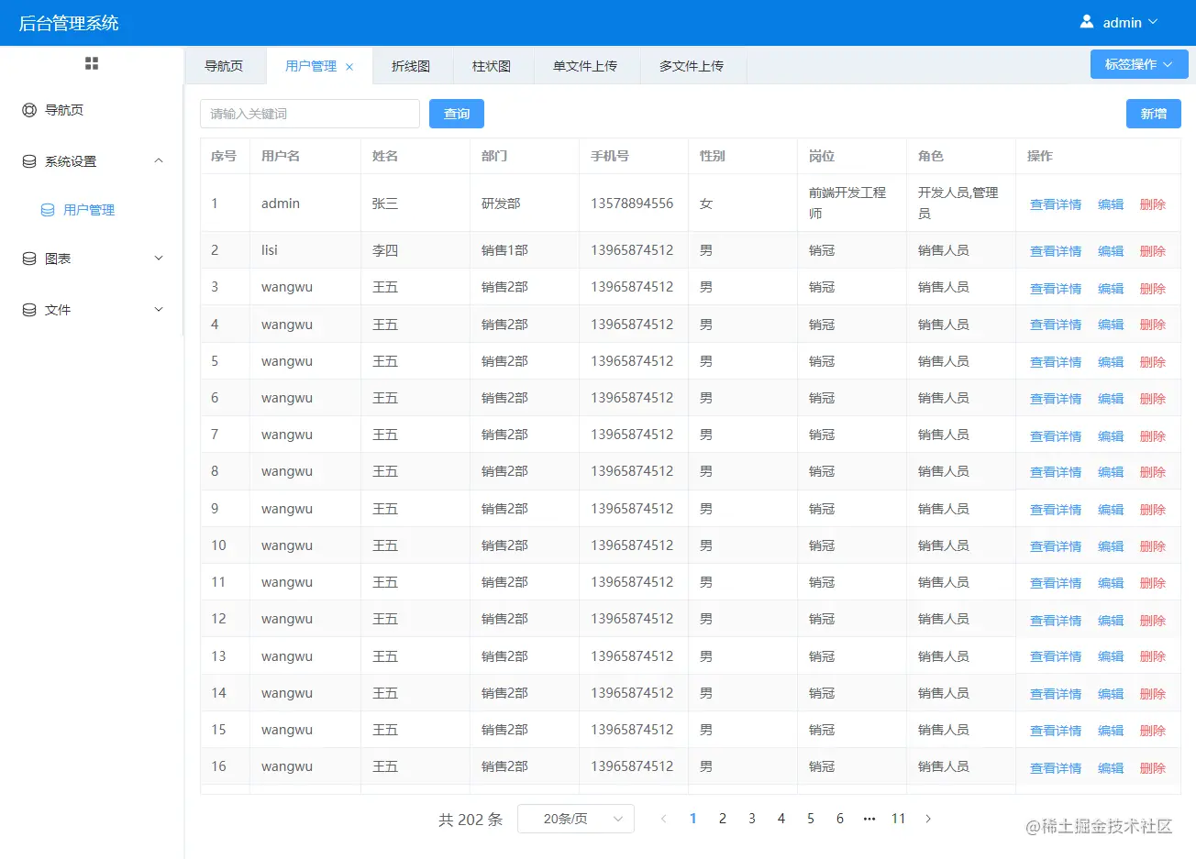Close the 用户管理 tab
This screenshot has height=859, width=1196.
click(349, 67)
